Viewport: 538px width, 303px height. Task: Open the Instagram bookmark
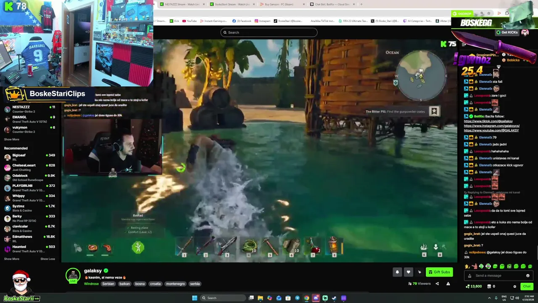click(262, 21)
